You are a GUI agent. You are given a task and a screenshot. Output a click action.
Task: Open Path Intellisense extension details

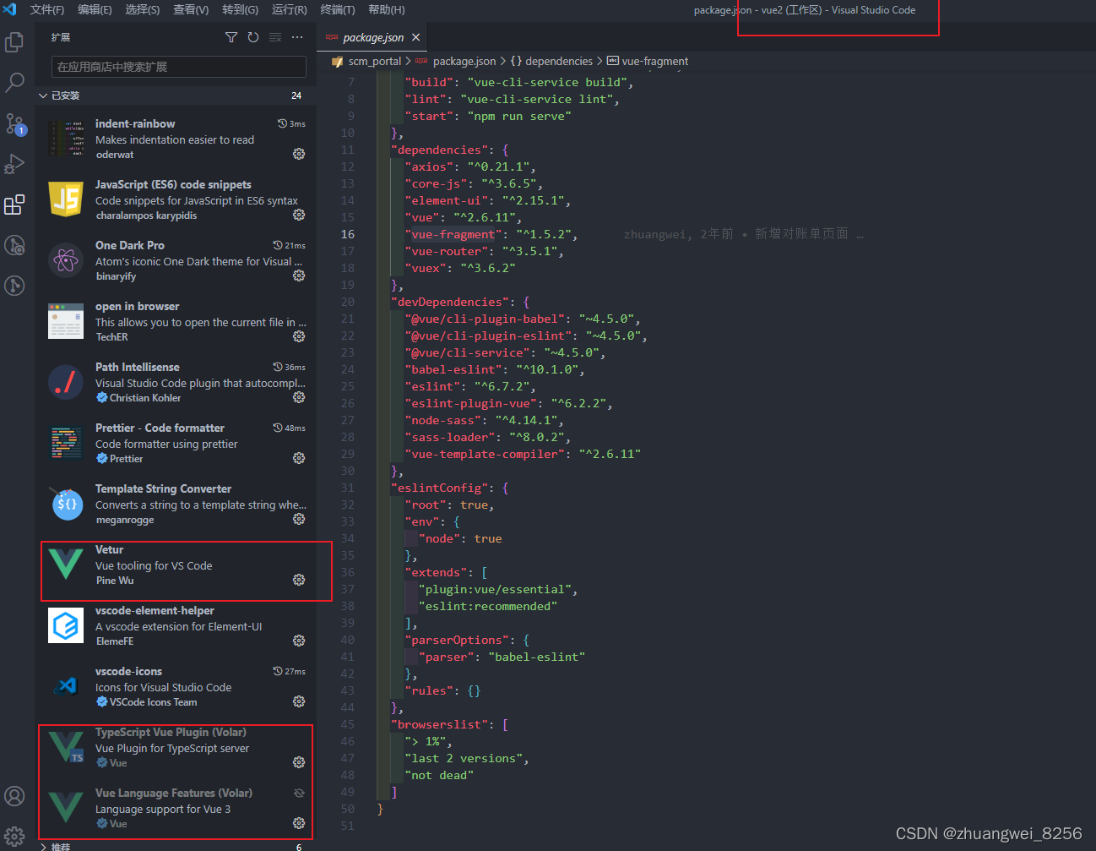point(176,382)
